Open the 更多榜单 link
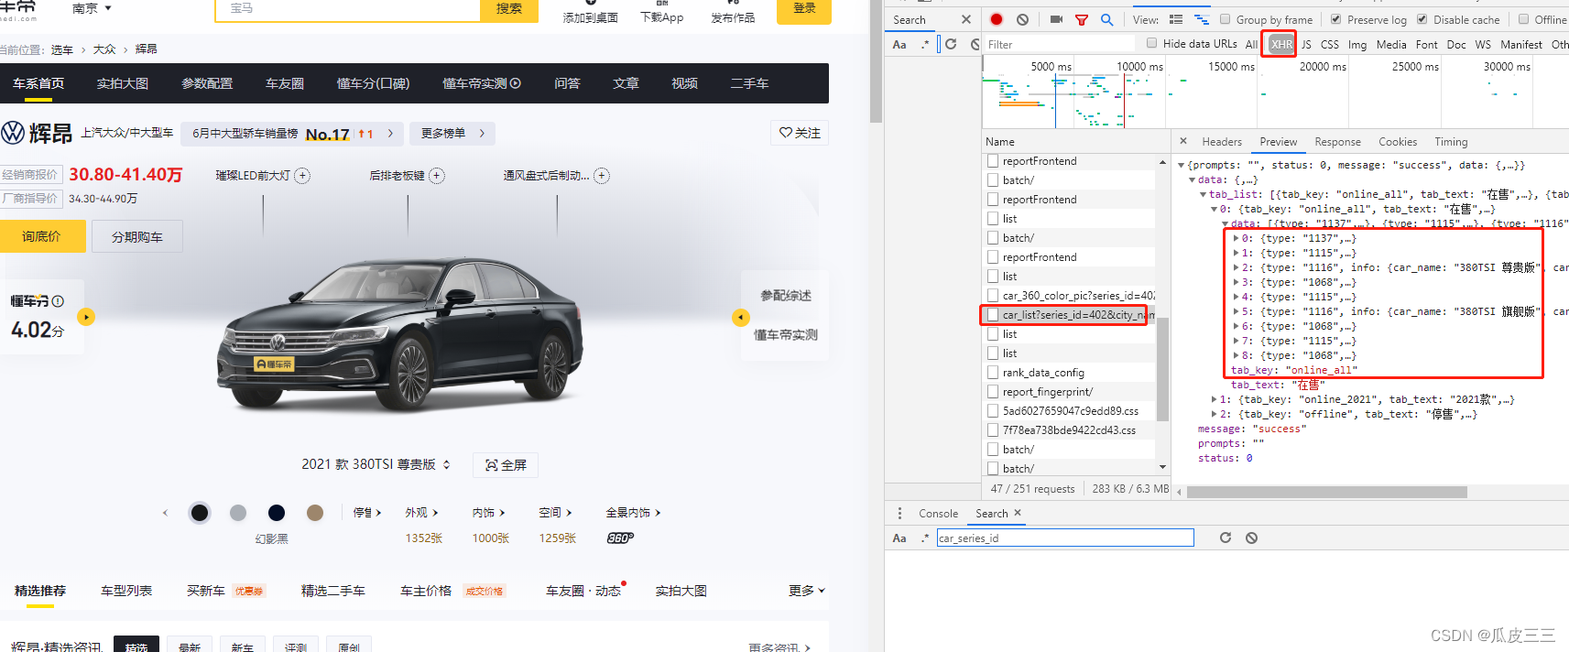The image size is (1569, 652). tap(452, 133)
